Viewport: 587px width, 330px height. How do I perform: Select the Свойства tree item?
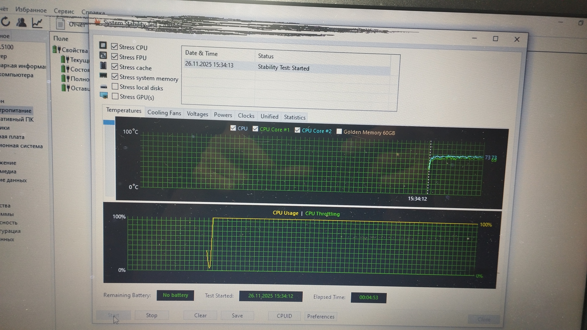pyautogui.click(x=74, y=50)
